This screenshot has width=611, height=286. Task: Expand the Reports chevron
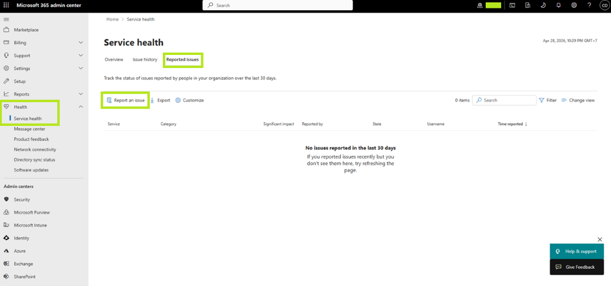81,94
